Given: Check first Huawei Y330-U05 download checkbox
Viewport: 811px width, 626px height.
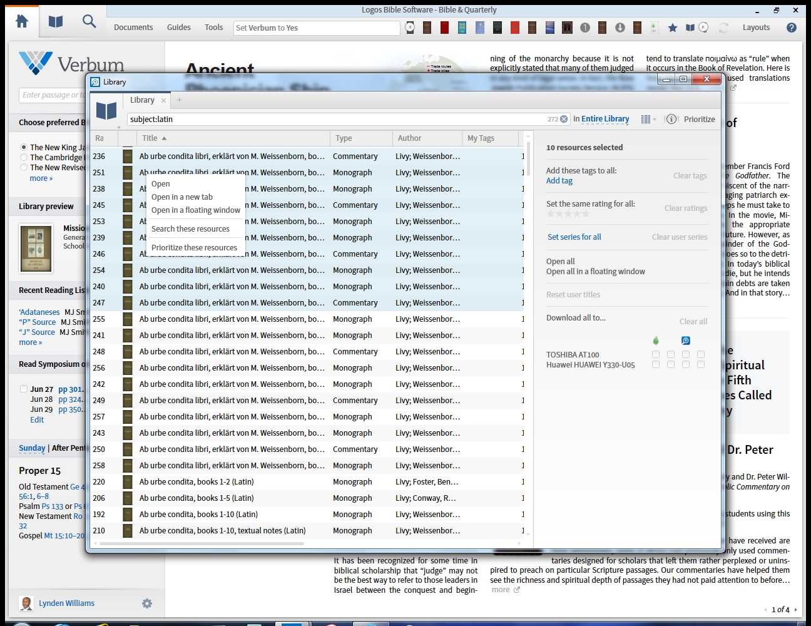Looking at the screenshot, I should click(x=656, y=364).
